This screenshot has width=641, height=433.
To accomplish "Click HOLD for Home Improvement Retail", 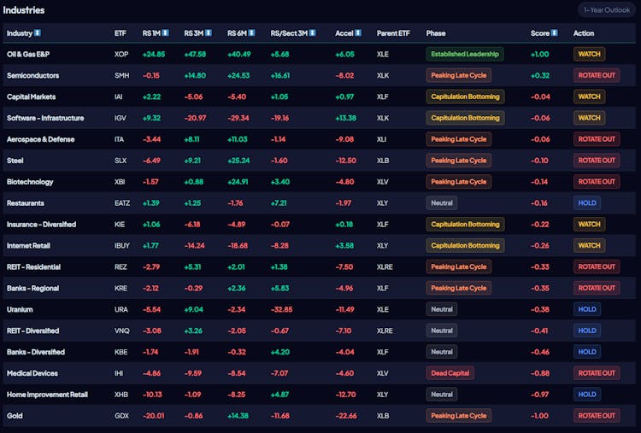I will 586,395.
